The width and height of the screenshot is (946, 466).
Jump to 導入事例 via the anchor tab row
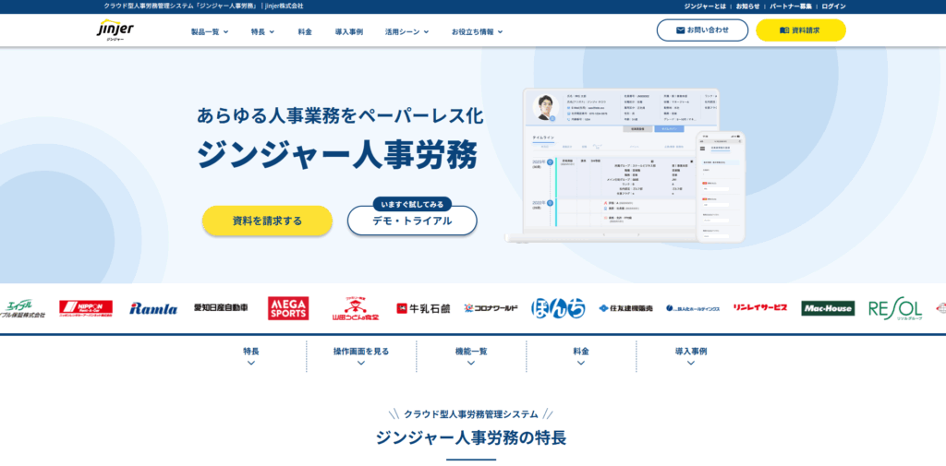[x=691, y=355]
